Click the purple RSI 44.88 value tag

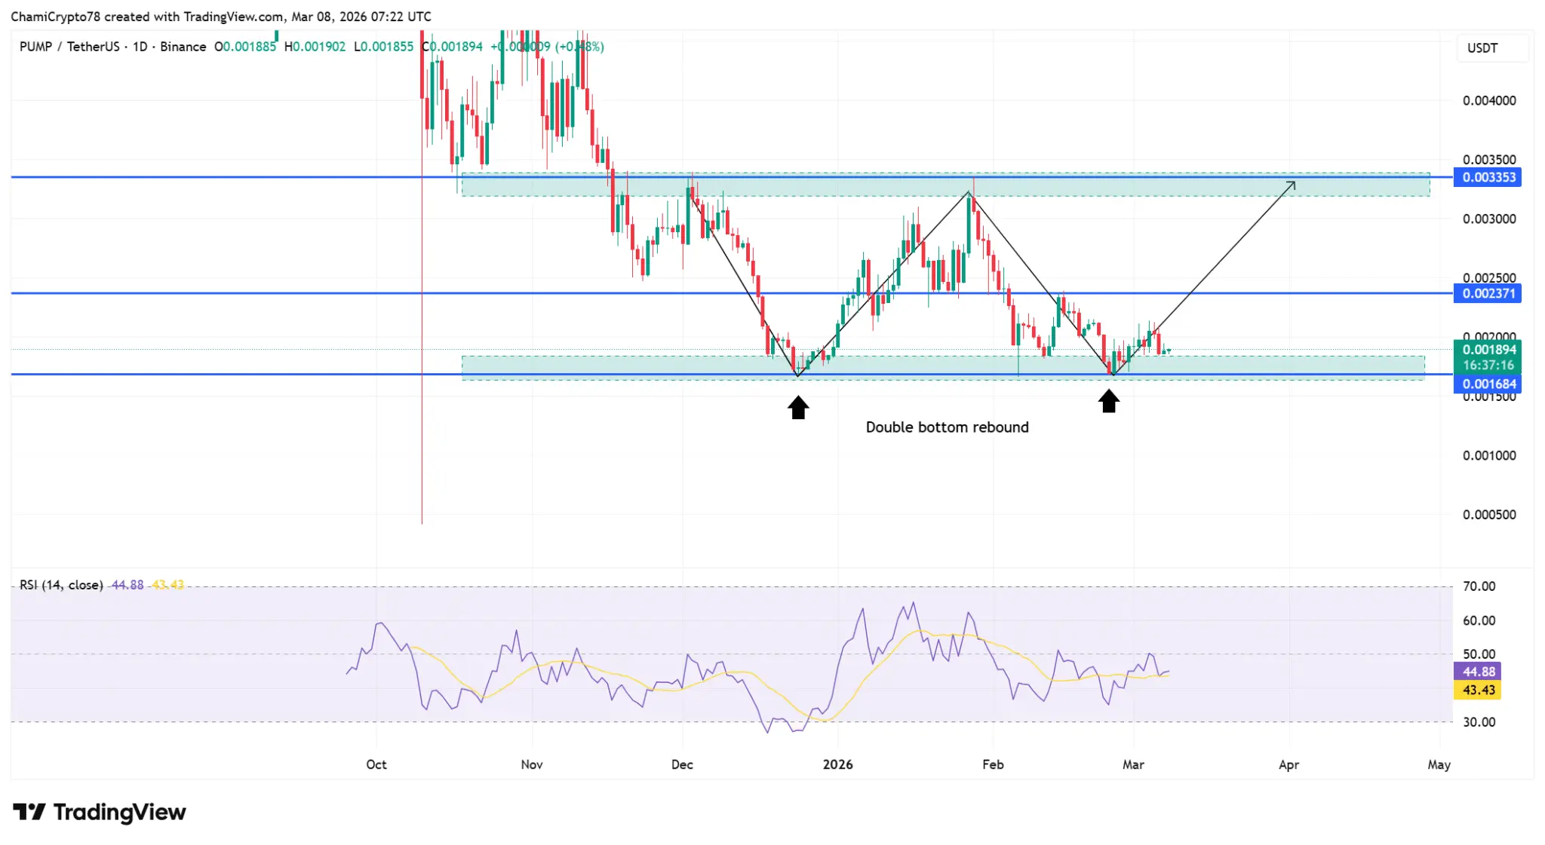(x=1478, y=672)
